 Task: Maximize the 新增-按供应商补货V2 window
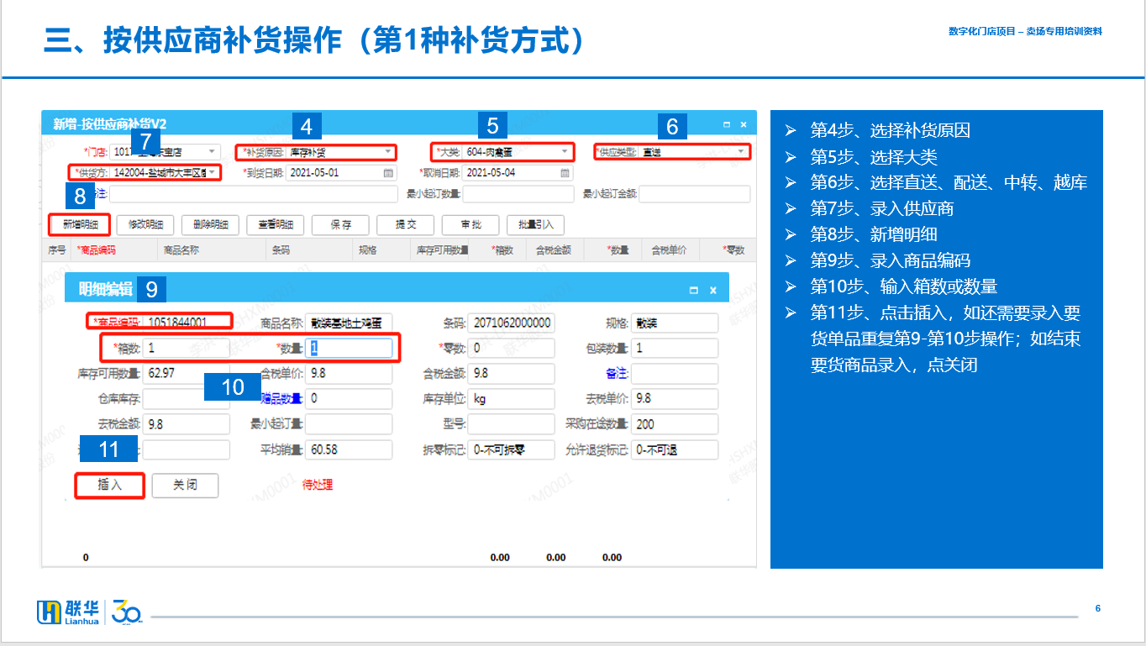pyautogui.click(x=727, y=124)
